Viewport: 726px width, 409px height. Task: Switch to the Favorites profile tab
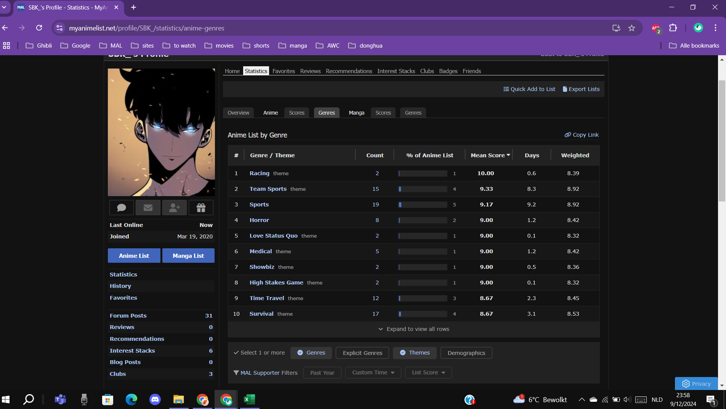click(x=284, y=71)
